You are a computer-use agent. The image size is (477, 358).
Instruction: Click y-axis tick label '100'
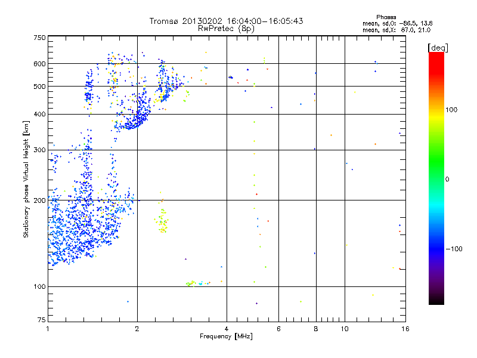point(39,287)
